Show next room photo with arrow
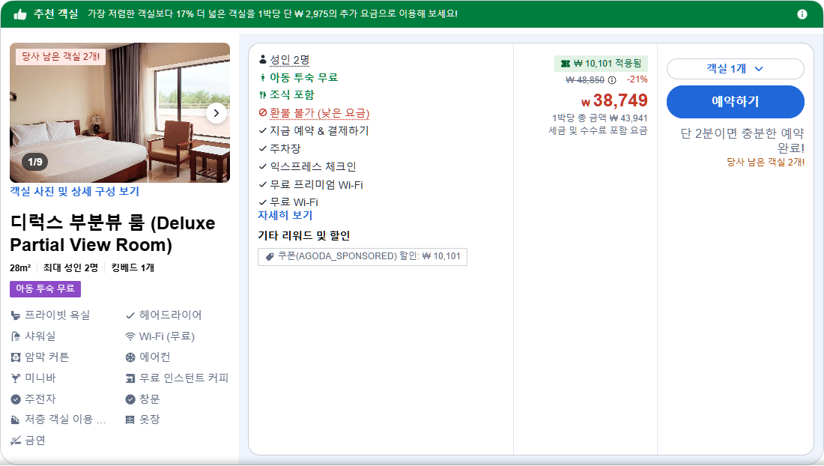Screen dimensions: 824x466 (x=216, y=113)
